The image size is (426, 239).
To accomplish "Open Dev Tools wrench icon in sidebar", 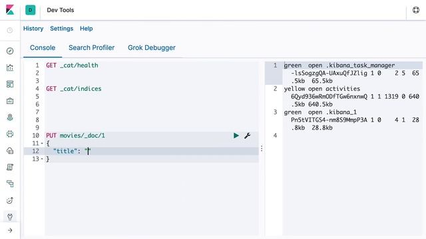I will [x=10, y=217].
